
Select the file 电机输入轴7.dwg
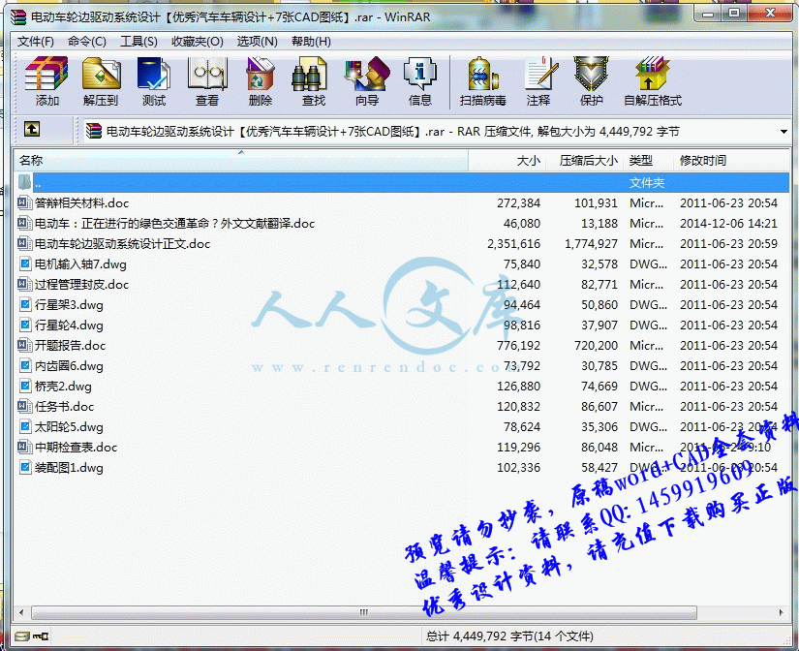(x=80, y=264)
